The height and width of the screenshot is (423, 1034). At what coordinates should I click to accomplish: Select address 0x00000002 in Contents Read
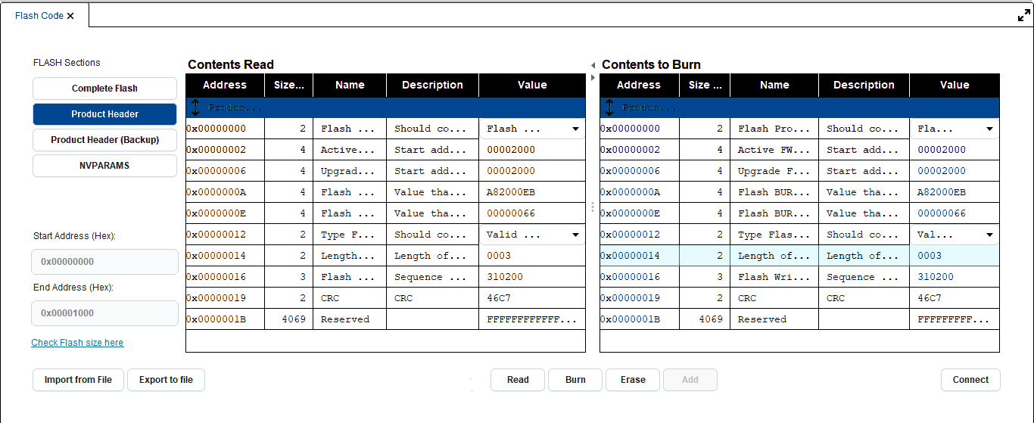(225, 150)
